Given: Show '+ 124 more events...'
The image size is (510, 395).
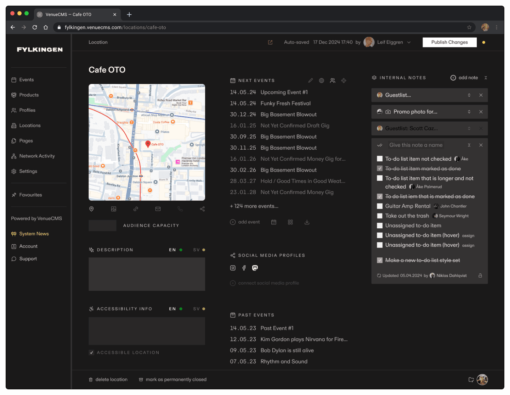Looking at the screenshot, I should pyautogui.click(x=254, y=206).
